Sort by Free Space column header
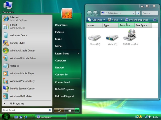 pyautogui.click(x=143, y=25)
